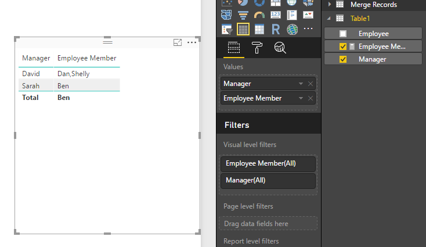Open More options ellipsis on table visual
Viewport: 426px width, 247px height.
[192, 42]
